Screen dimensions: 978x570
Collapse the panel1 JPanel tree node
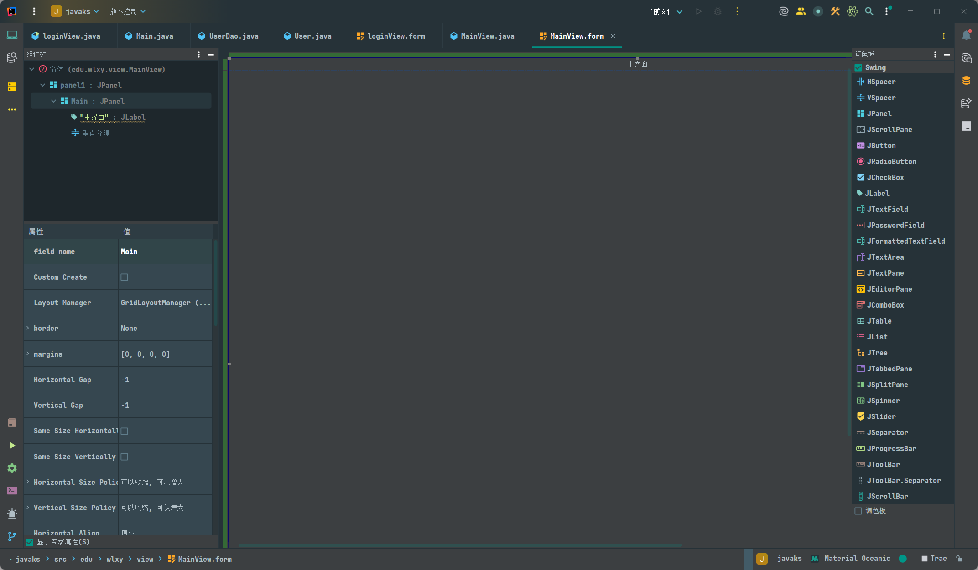42,85
